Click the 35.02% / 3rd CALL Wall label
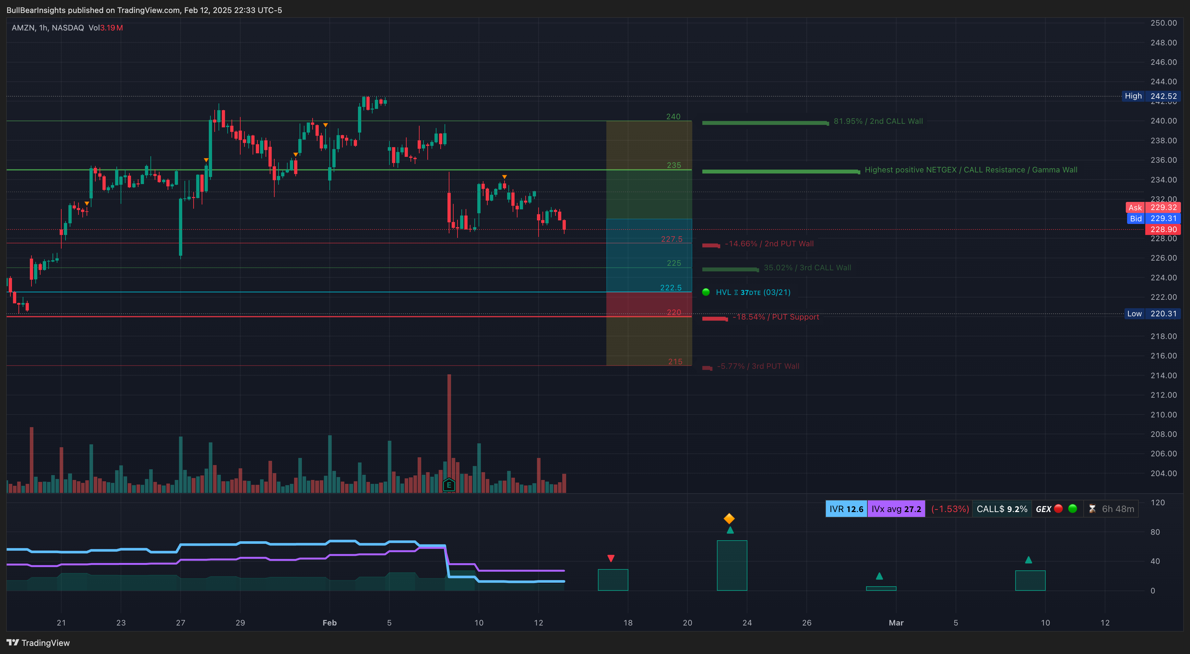Viewport: 1190px width, 654px height. tap(807, 267)
